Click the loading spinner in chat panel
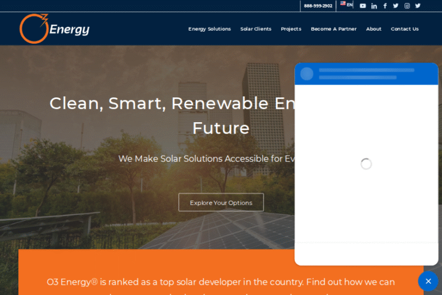Image resolution: width=442 pixels, height=295 pixels. [366, 164]
